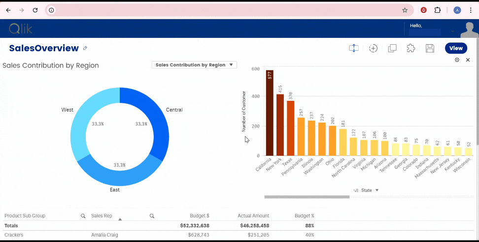Open bar chart settings gear icon
The height and width of the screenshot is (242, 479).
click(457, 60)
